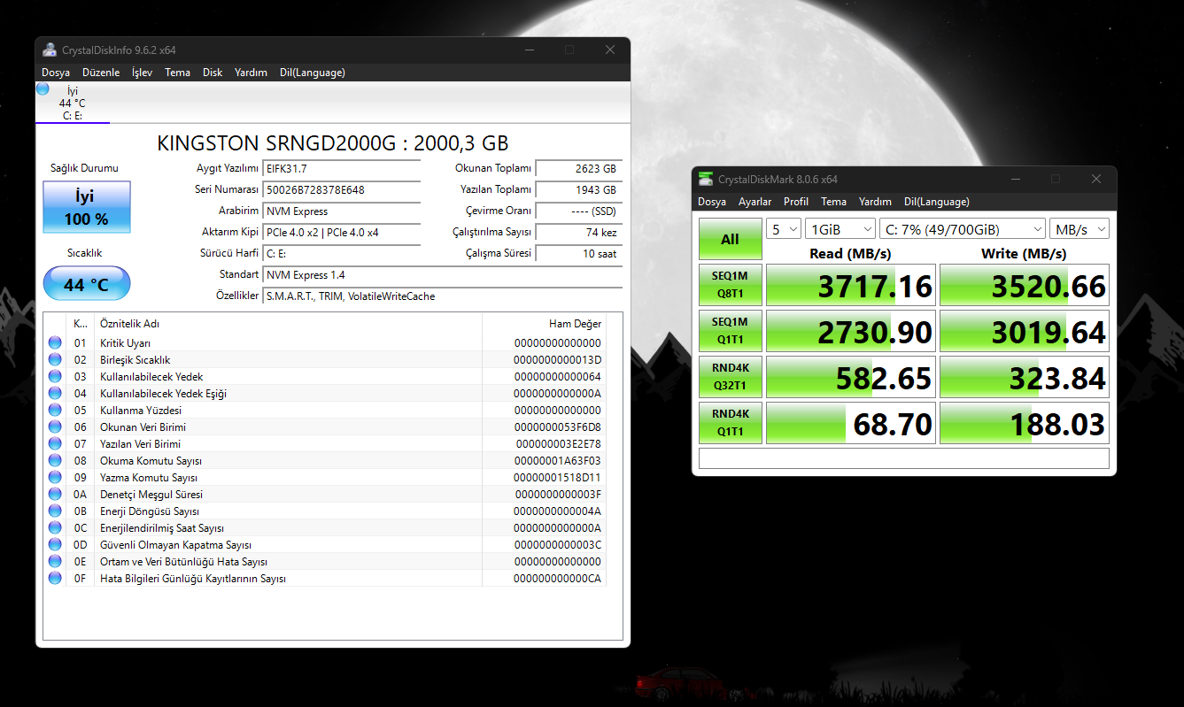Click status orb for Ortam ve Veri Bütünlüğü row
The width and height of the screenshot is (1184, 707).
(55, 561)
